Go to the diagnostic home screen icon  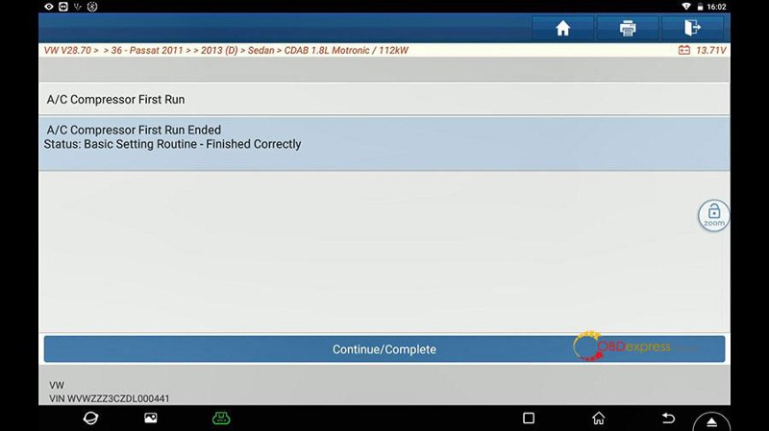point(562,28)
